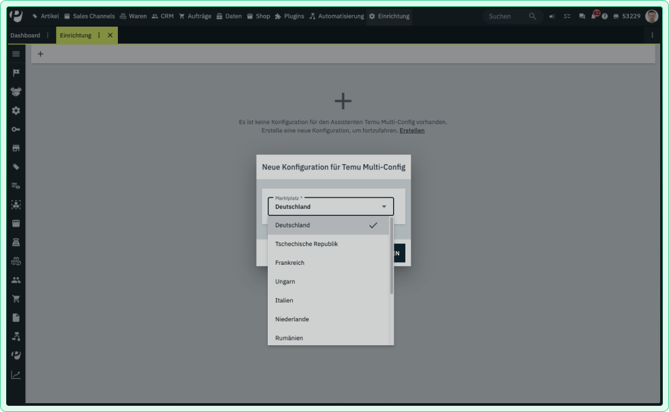Viewport: 669px width, 412px height.
Task: Click the help question mark icon
Action: pyautogui.click(x=604, y=16)
